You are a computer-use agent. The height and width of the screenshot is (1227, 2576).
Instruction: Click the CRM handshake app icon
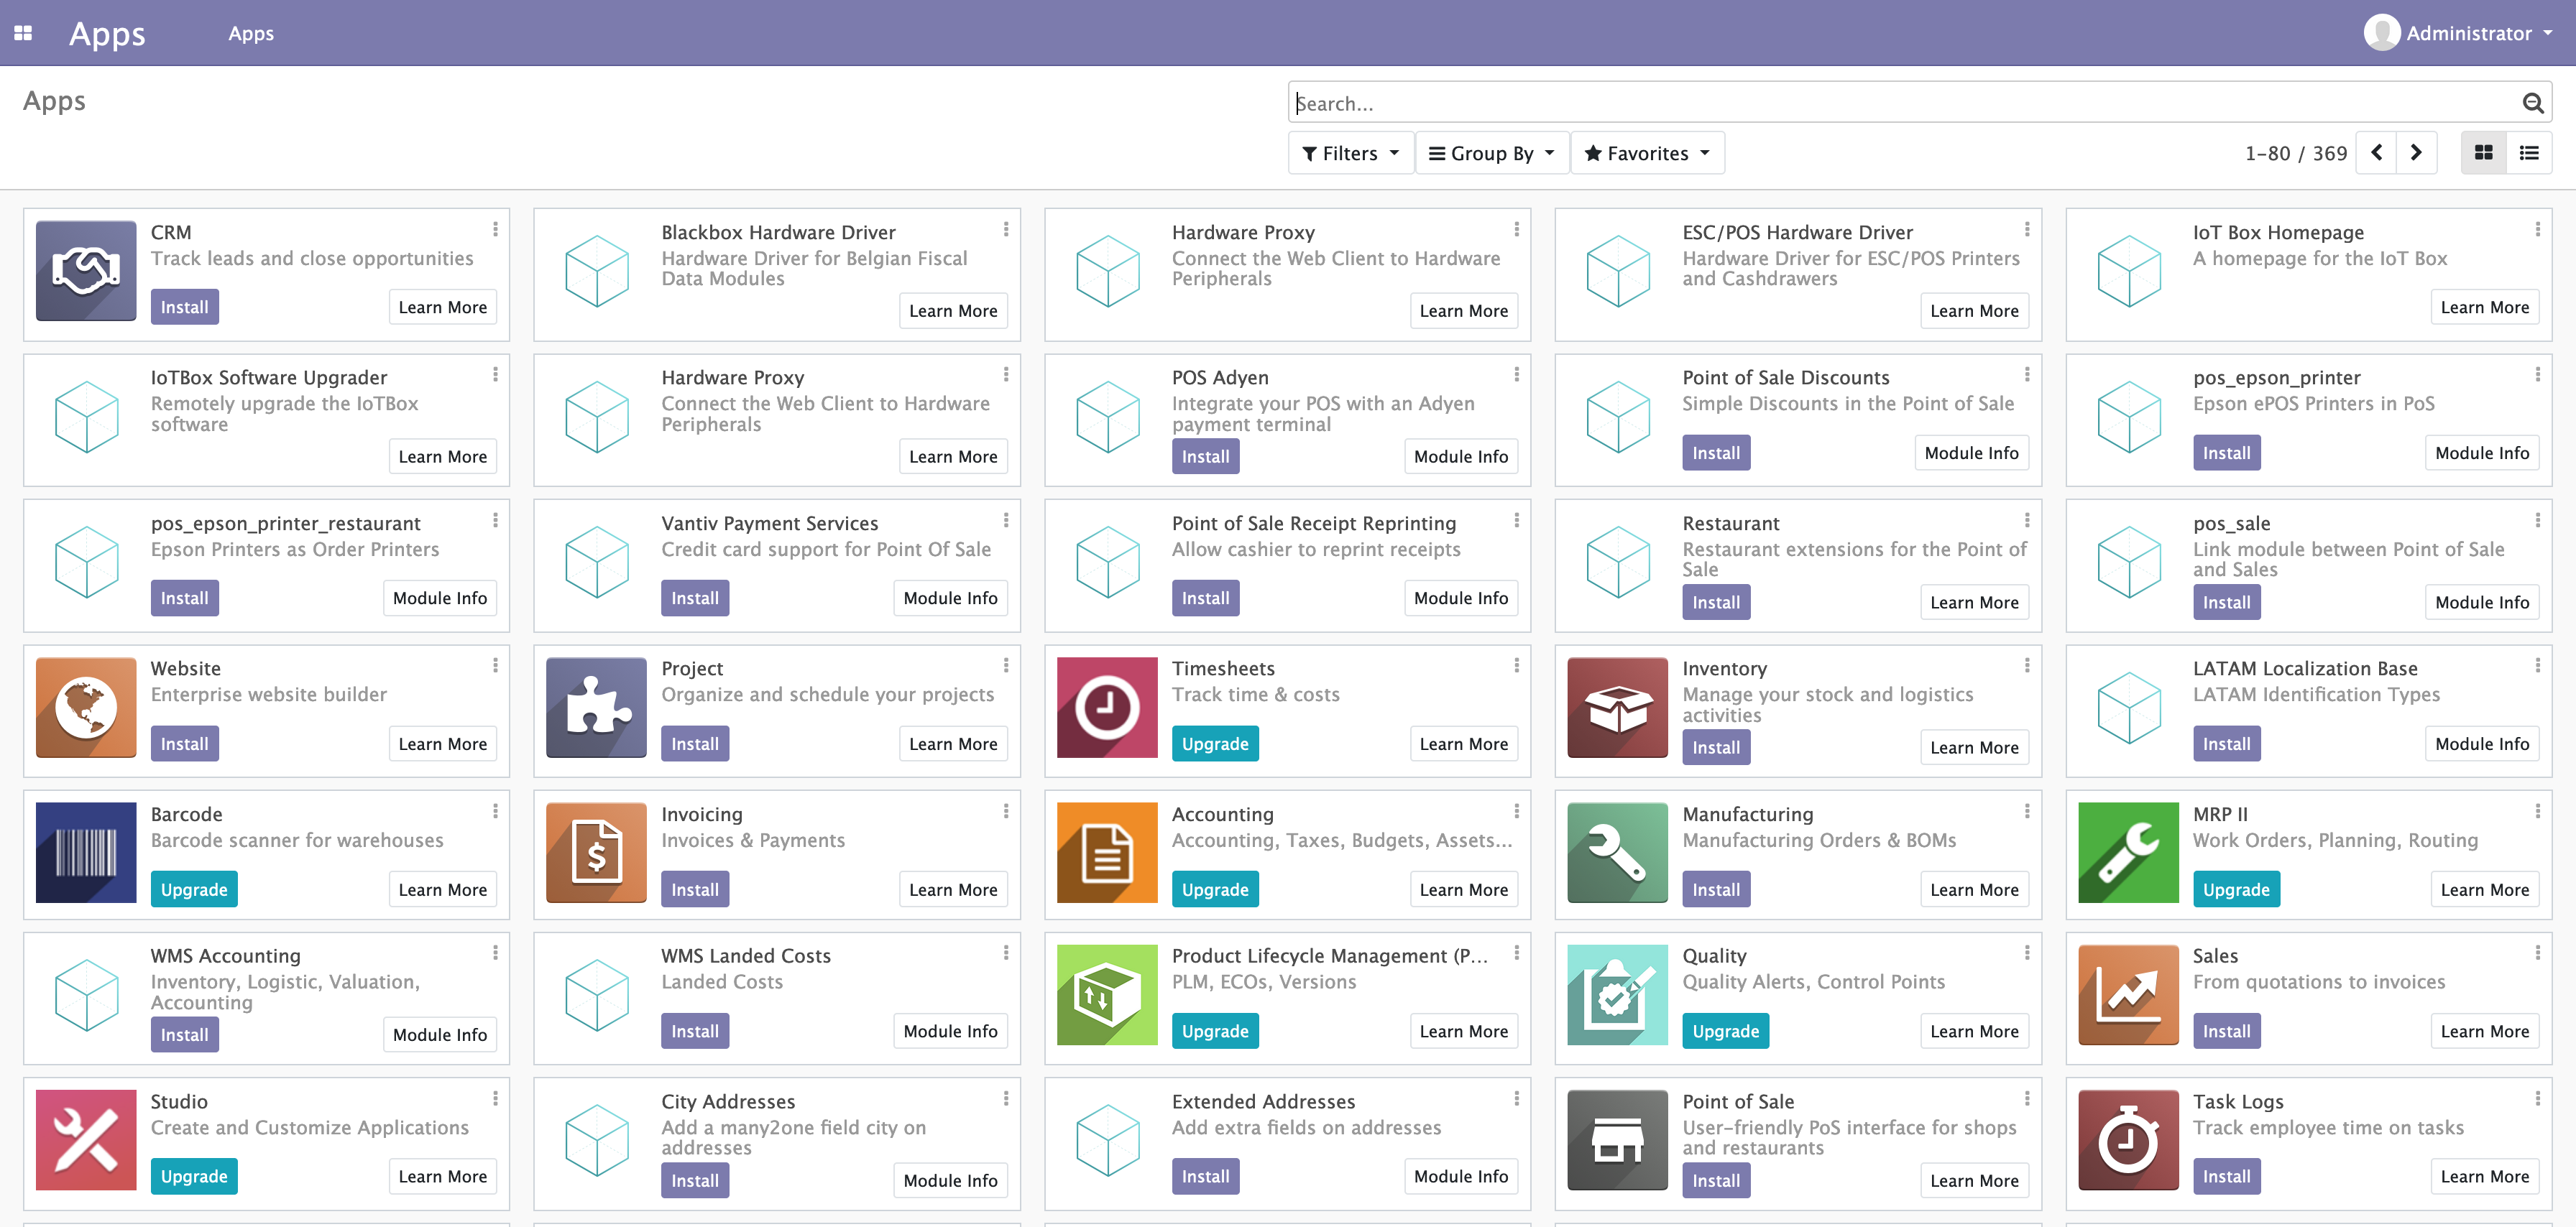(86, 270)
